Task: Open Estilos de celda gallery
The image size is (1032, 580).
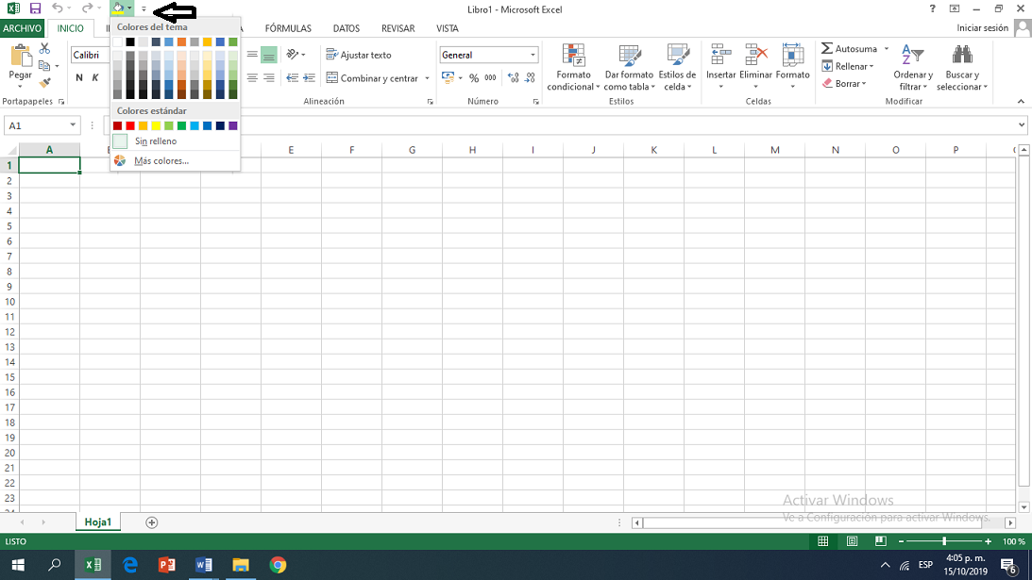Action: click(677, 67)
